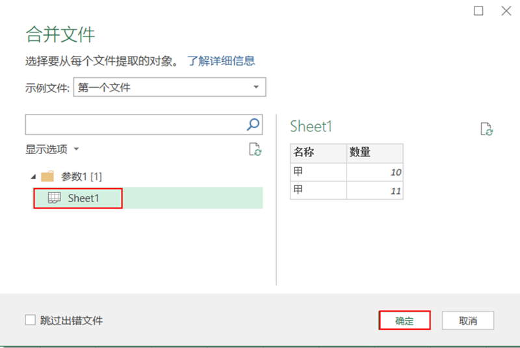The height and width of the screenshot is (348, 520).
Task: Close the 合并文件 dialog
Action: [506, 11]
